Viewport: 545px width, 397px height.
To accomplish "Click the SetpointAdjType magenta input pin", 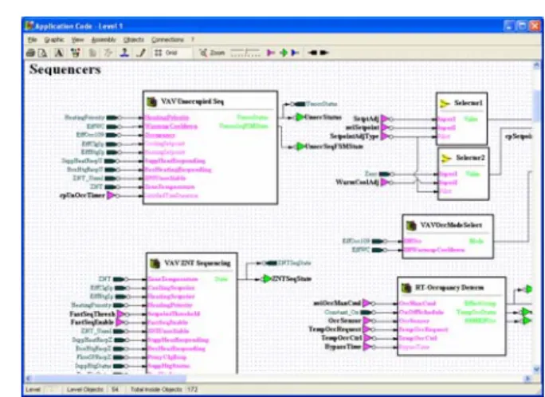I will click(x=385, y=136).
